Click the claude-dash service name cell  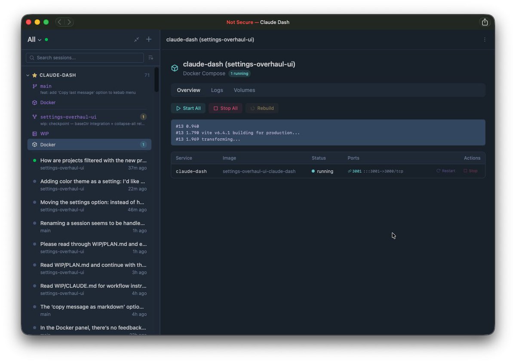[191, 171]
